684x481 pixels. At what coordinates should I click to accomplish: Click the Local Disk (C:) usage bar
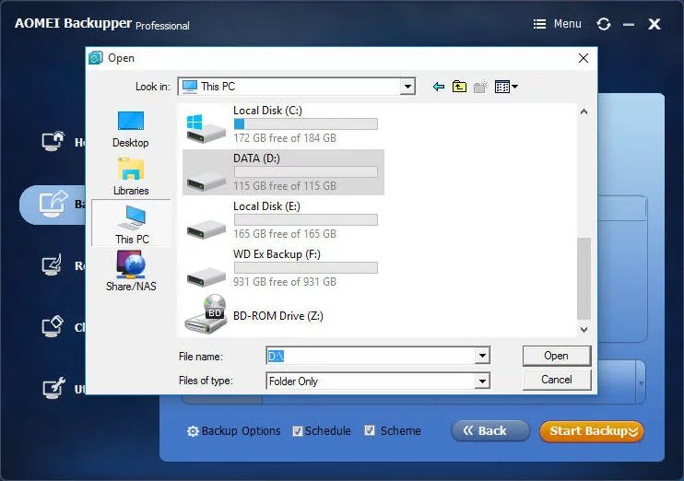306,123
